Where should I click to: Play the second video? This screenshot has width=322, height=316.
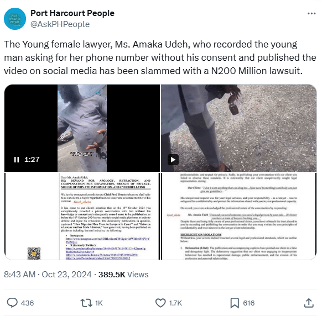(x=173, y=160)
